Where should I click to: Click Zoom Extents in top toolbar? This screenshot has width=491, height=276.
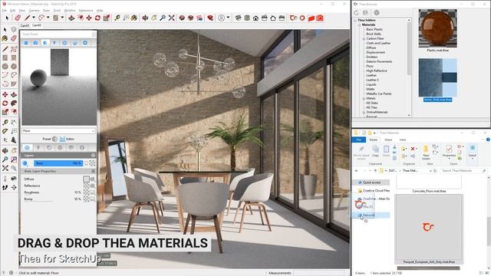[172, 18]
